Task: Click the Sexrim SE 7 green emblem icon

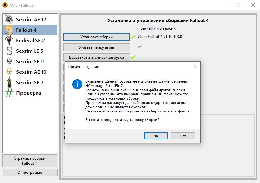Action: [9, 82]
